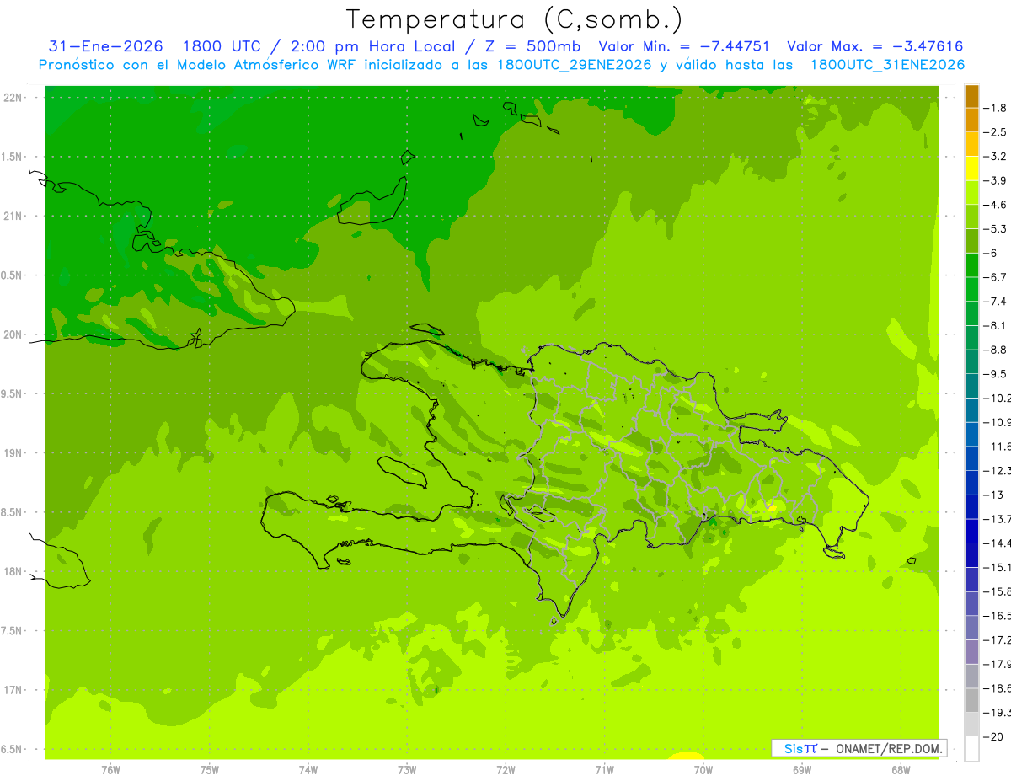Select the "Valor Max. = -3.47616" value
The image size is (1011, 781).
tap(875, 46)
